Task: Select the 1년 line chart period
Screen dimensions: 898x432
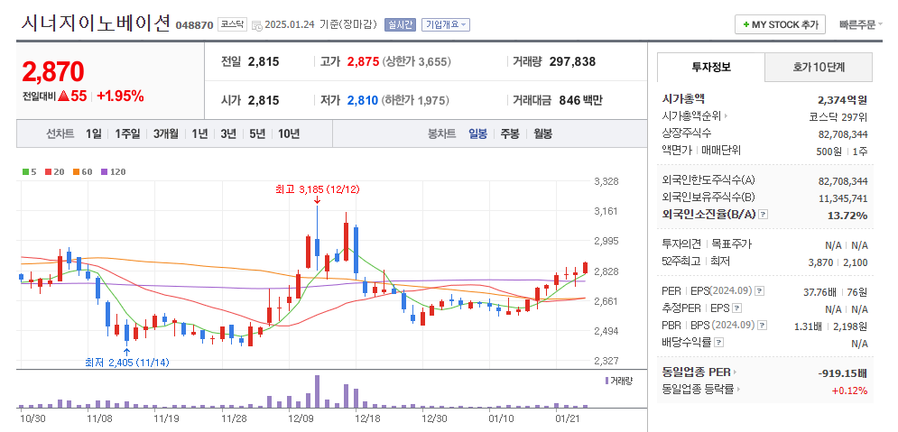Action: click(199, 133)
